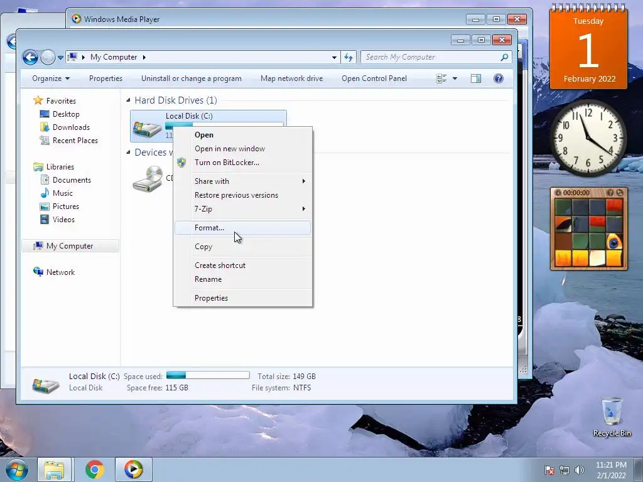The width and height of the screenshot is (643, 482).
Task: Select Favorites in the navigation pane
Action: click(x=61, y=101)
